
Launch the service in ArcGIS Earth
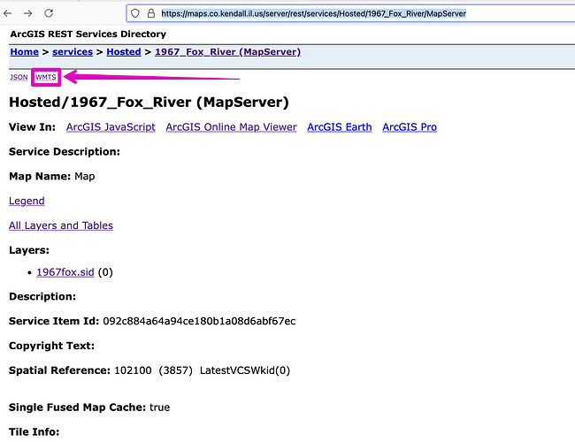tap(339, 127)
